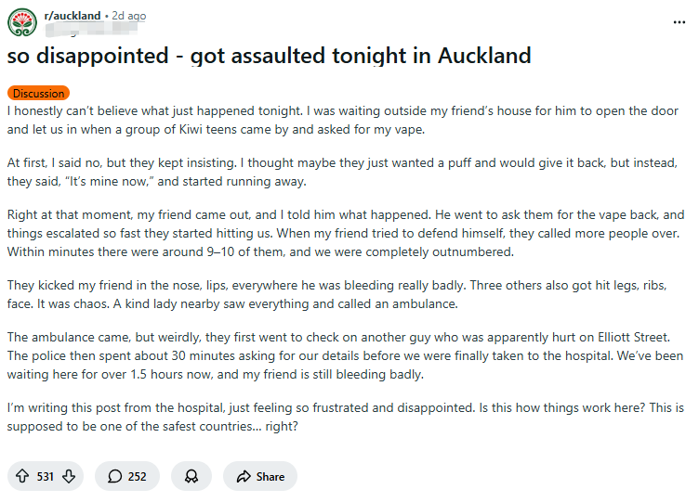Upvote the post with the up arrow

tap(22, 476)
